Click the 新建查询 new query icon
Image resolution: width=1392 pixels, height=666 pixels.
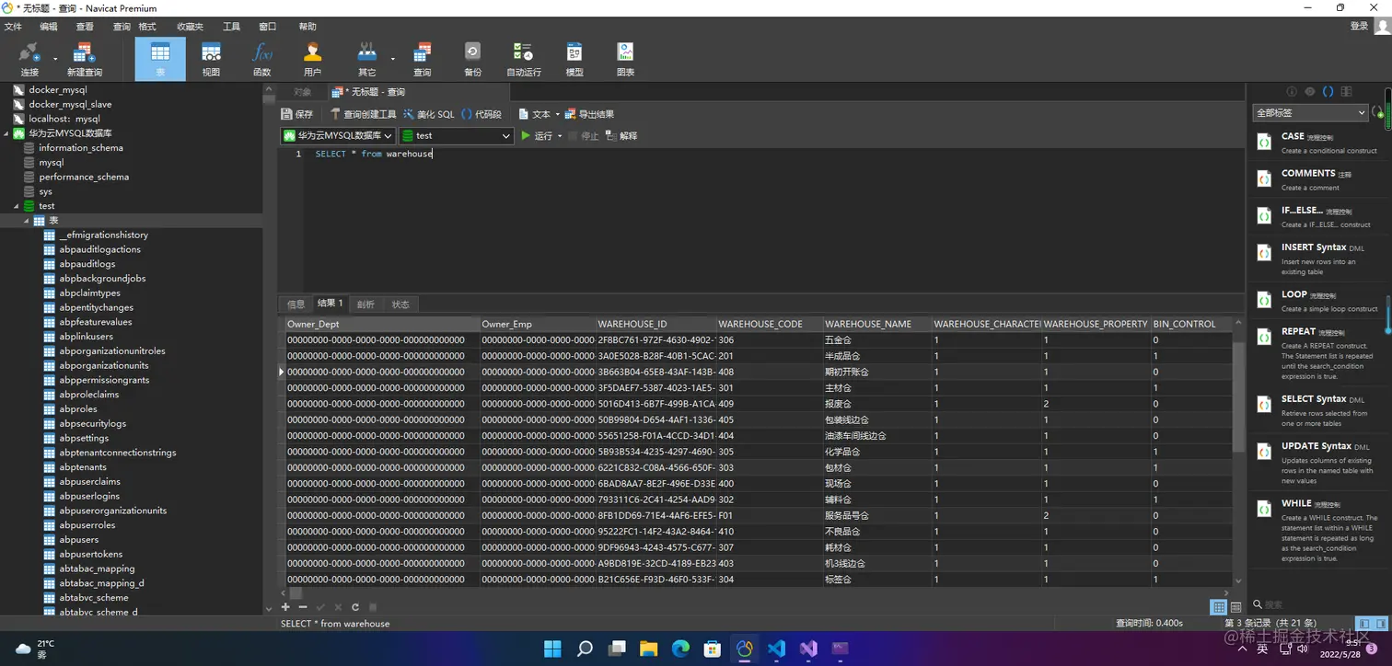[x=84, y=59]
